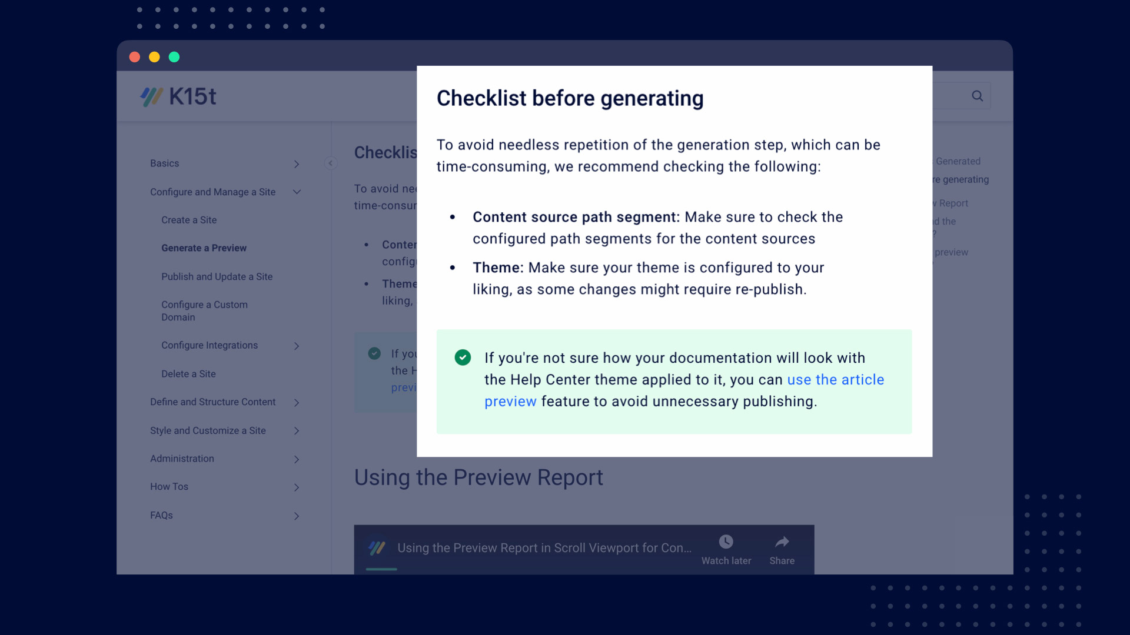1130x635 pixels.
Task: Expand the Define and Structure Content section
Action: (297, 402)
